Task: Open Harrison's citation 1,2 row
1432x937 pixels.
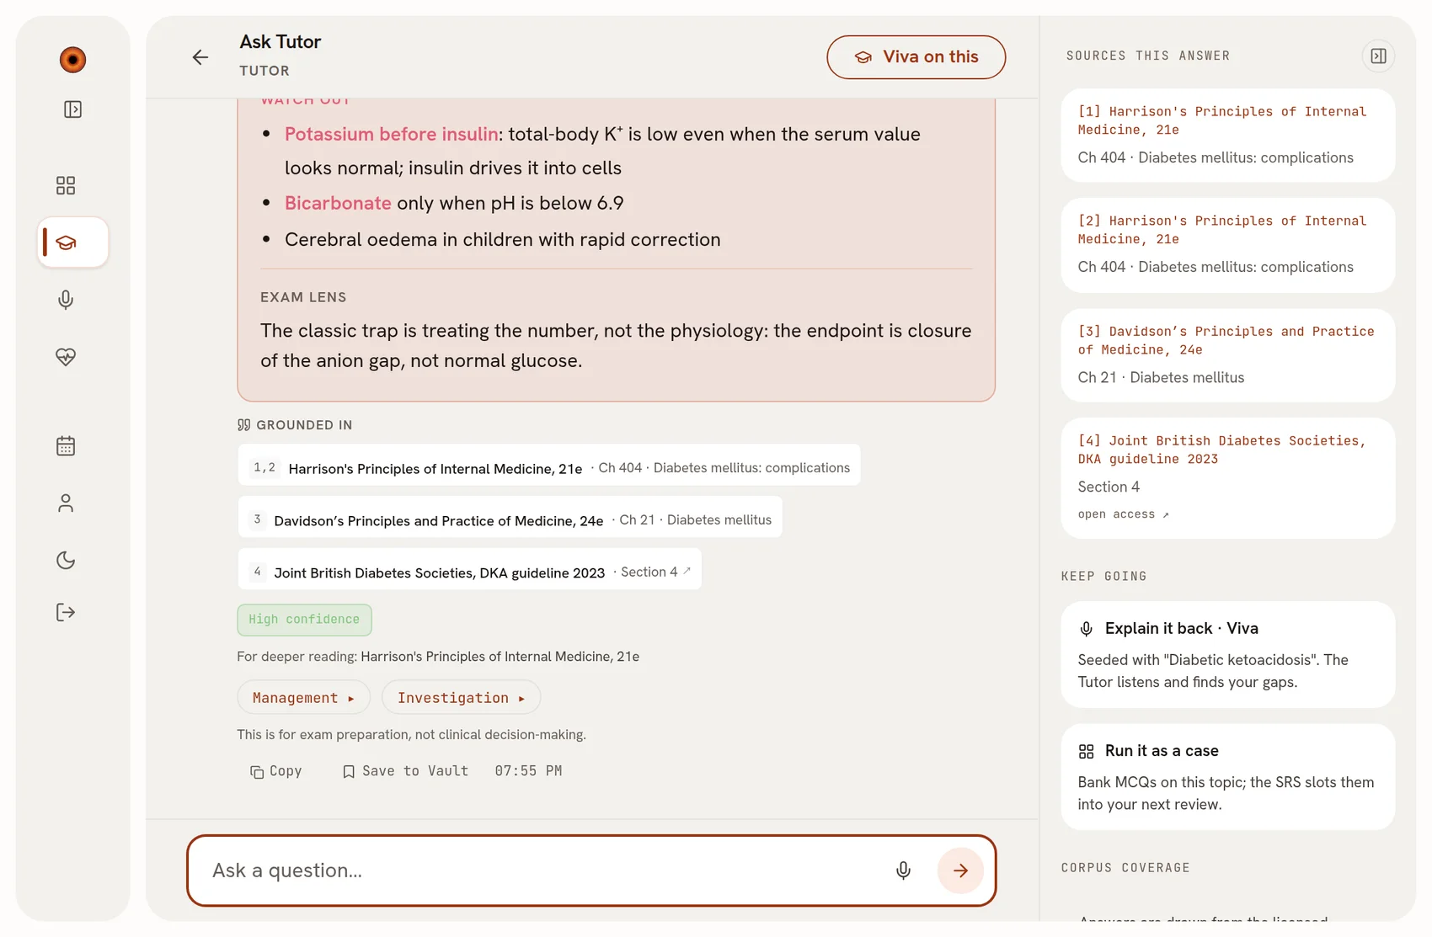Action: pyautogui.click(x=548, y=465)
